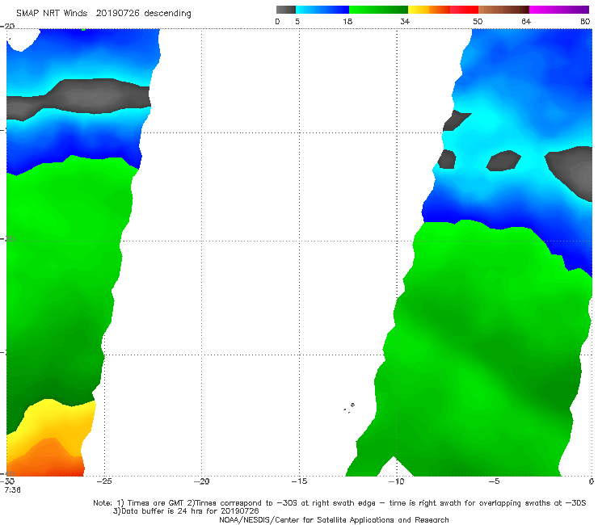Click the small island outlines near -12 longitude

click(348, 408)
